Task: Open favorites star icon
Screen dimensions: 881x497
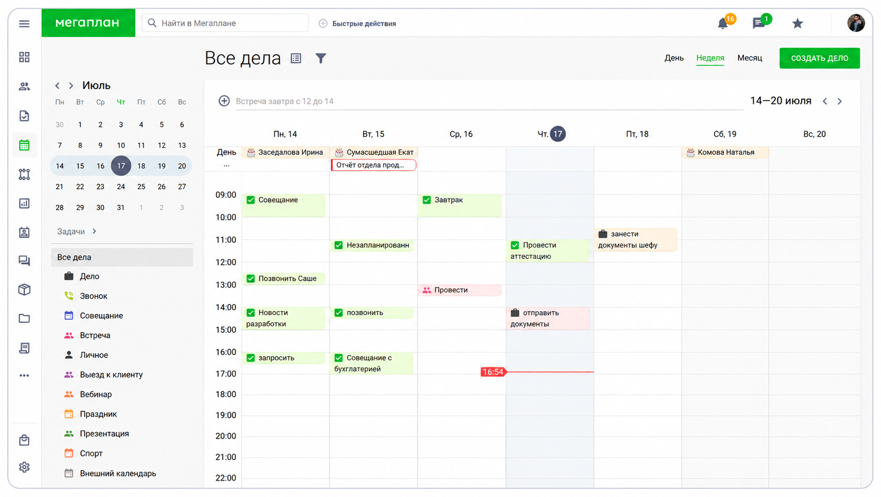Action: (x=798, y=23)
